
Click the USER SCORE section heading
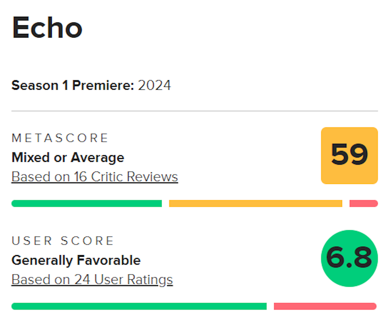(63, 241)
